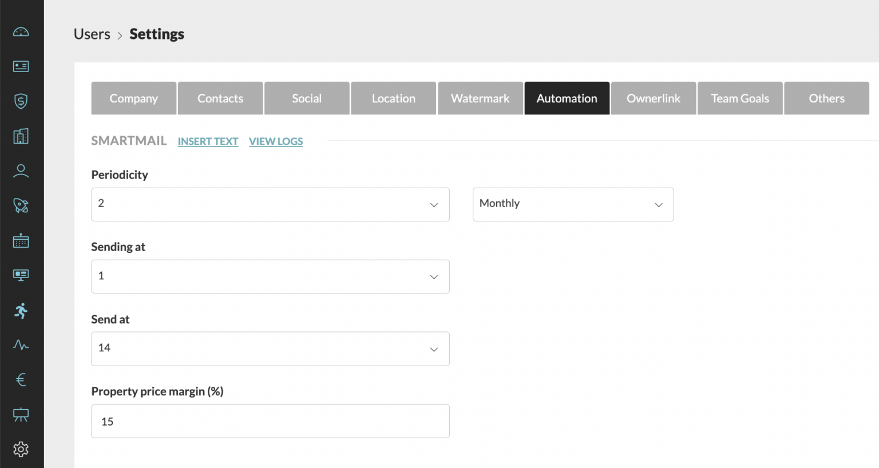This screenshot has width=879, height=468.
Task: Edit the Property price margin field
Action: pos(270,421)
